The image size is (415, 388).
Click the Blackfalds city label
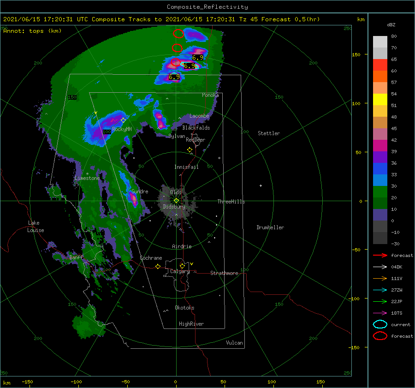tap(196, 128)
